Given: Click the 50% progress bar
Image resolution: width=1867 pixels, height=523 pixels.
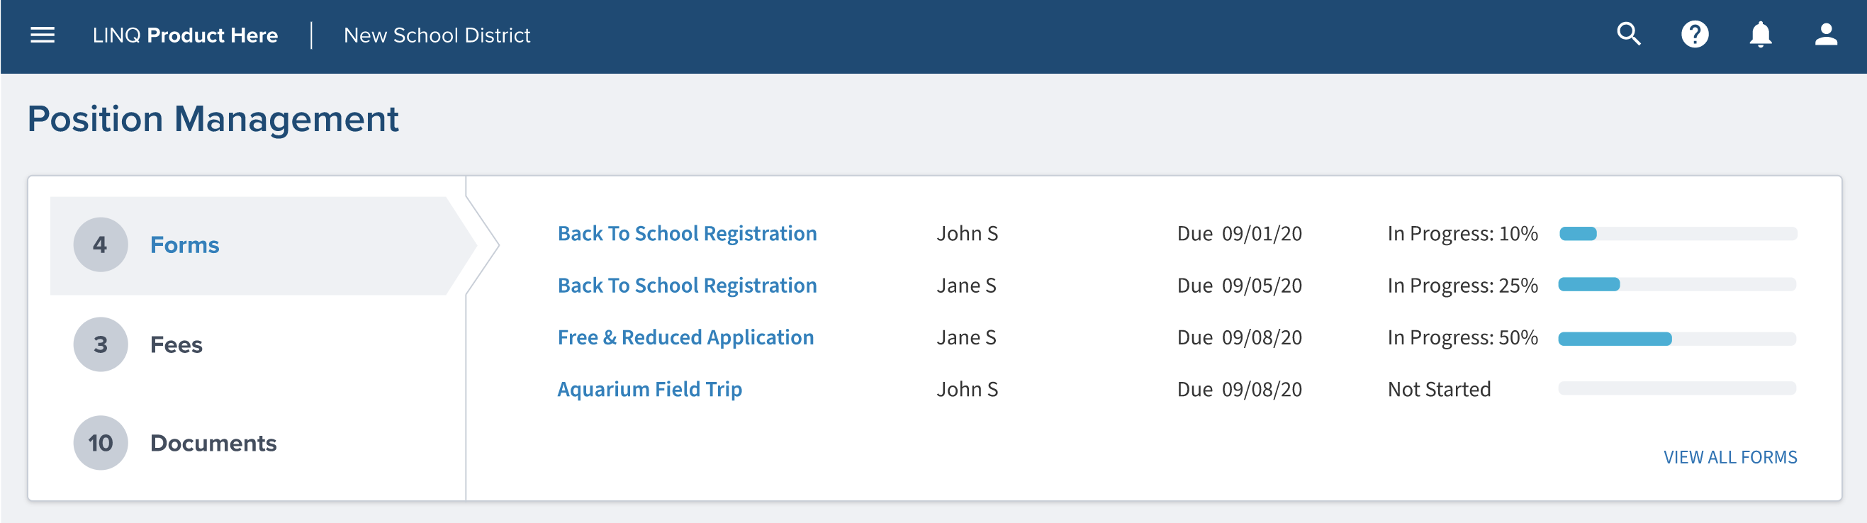Looking at the screenshot, I should pyautogui.click(x=1676, y=338).
